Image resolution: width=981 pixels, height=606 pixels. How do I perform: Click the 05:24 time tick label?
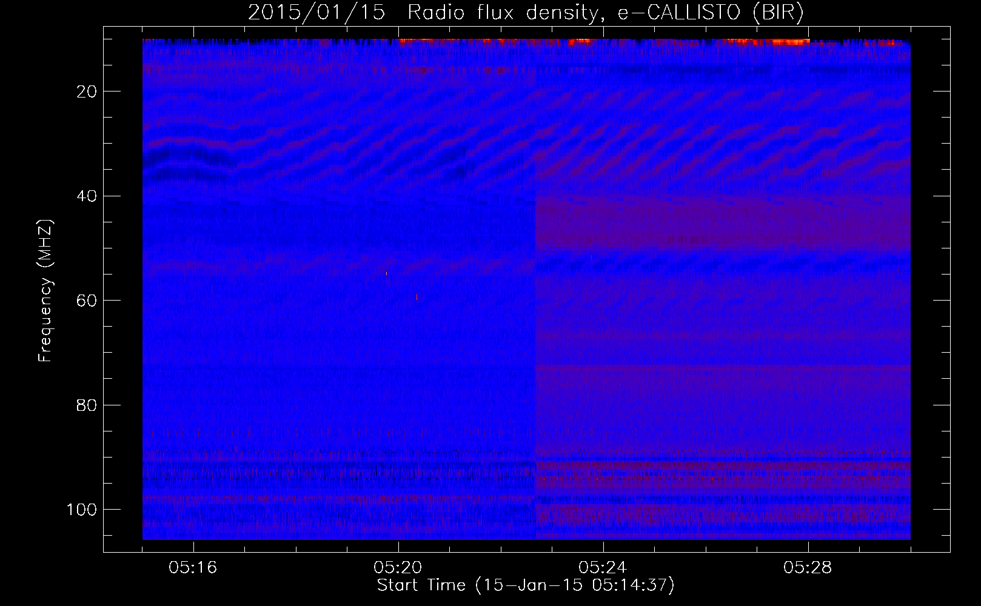point(603,568)
